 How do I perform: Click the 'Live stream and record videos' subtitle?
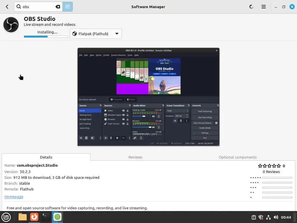(x=49, y=24)
